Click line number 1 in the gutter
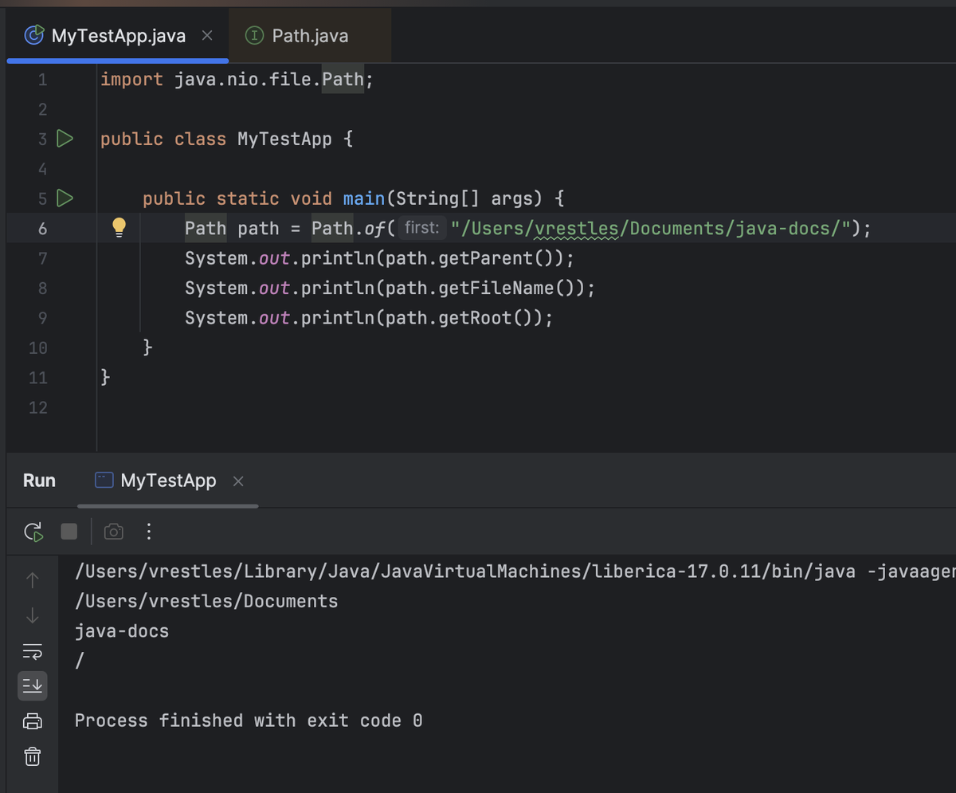 pyautogui.click(x=42, y=80)
